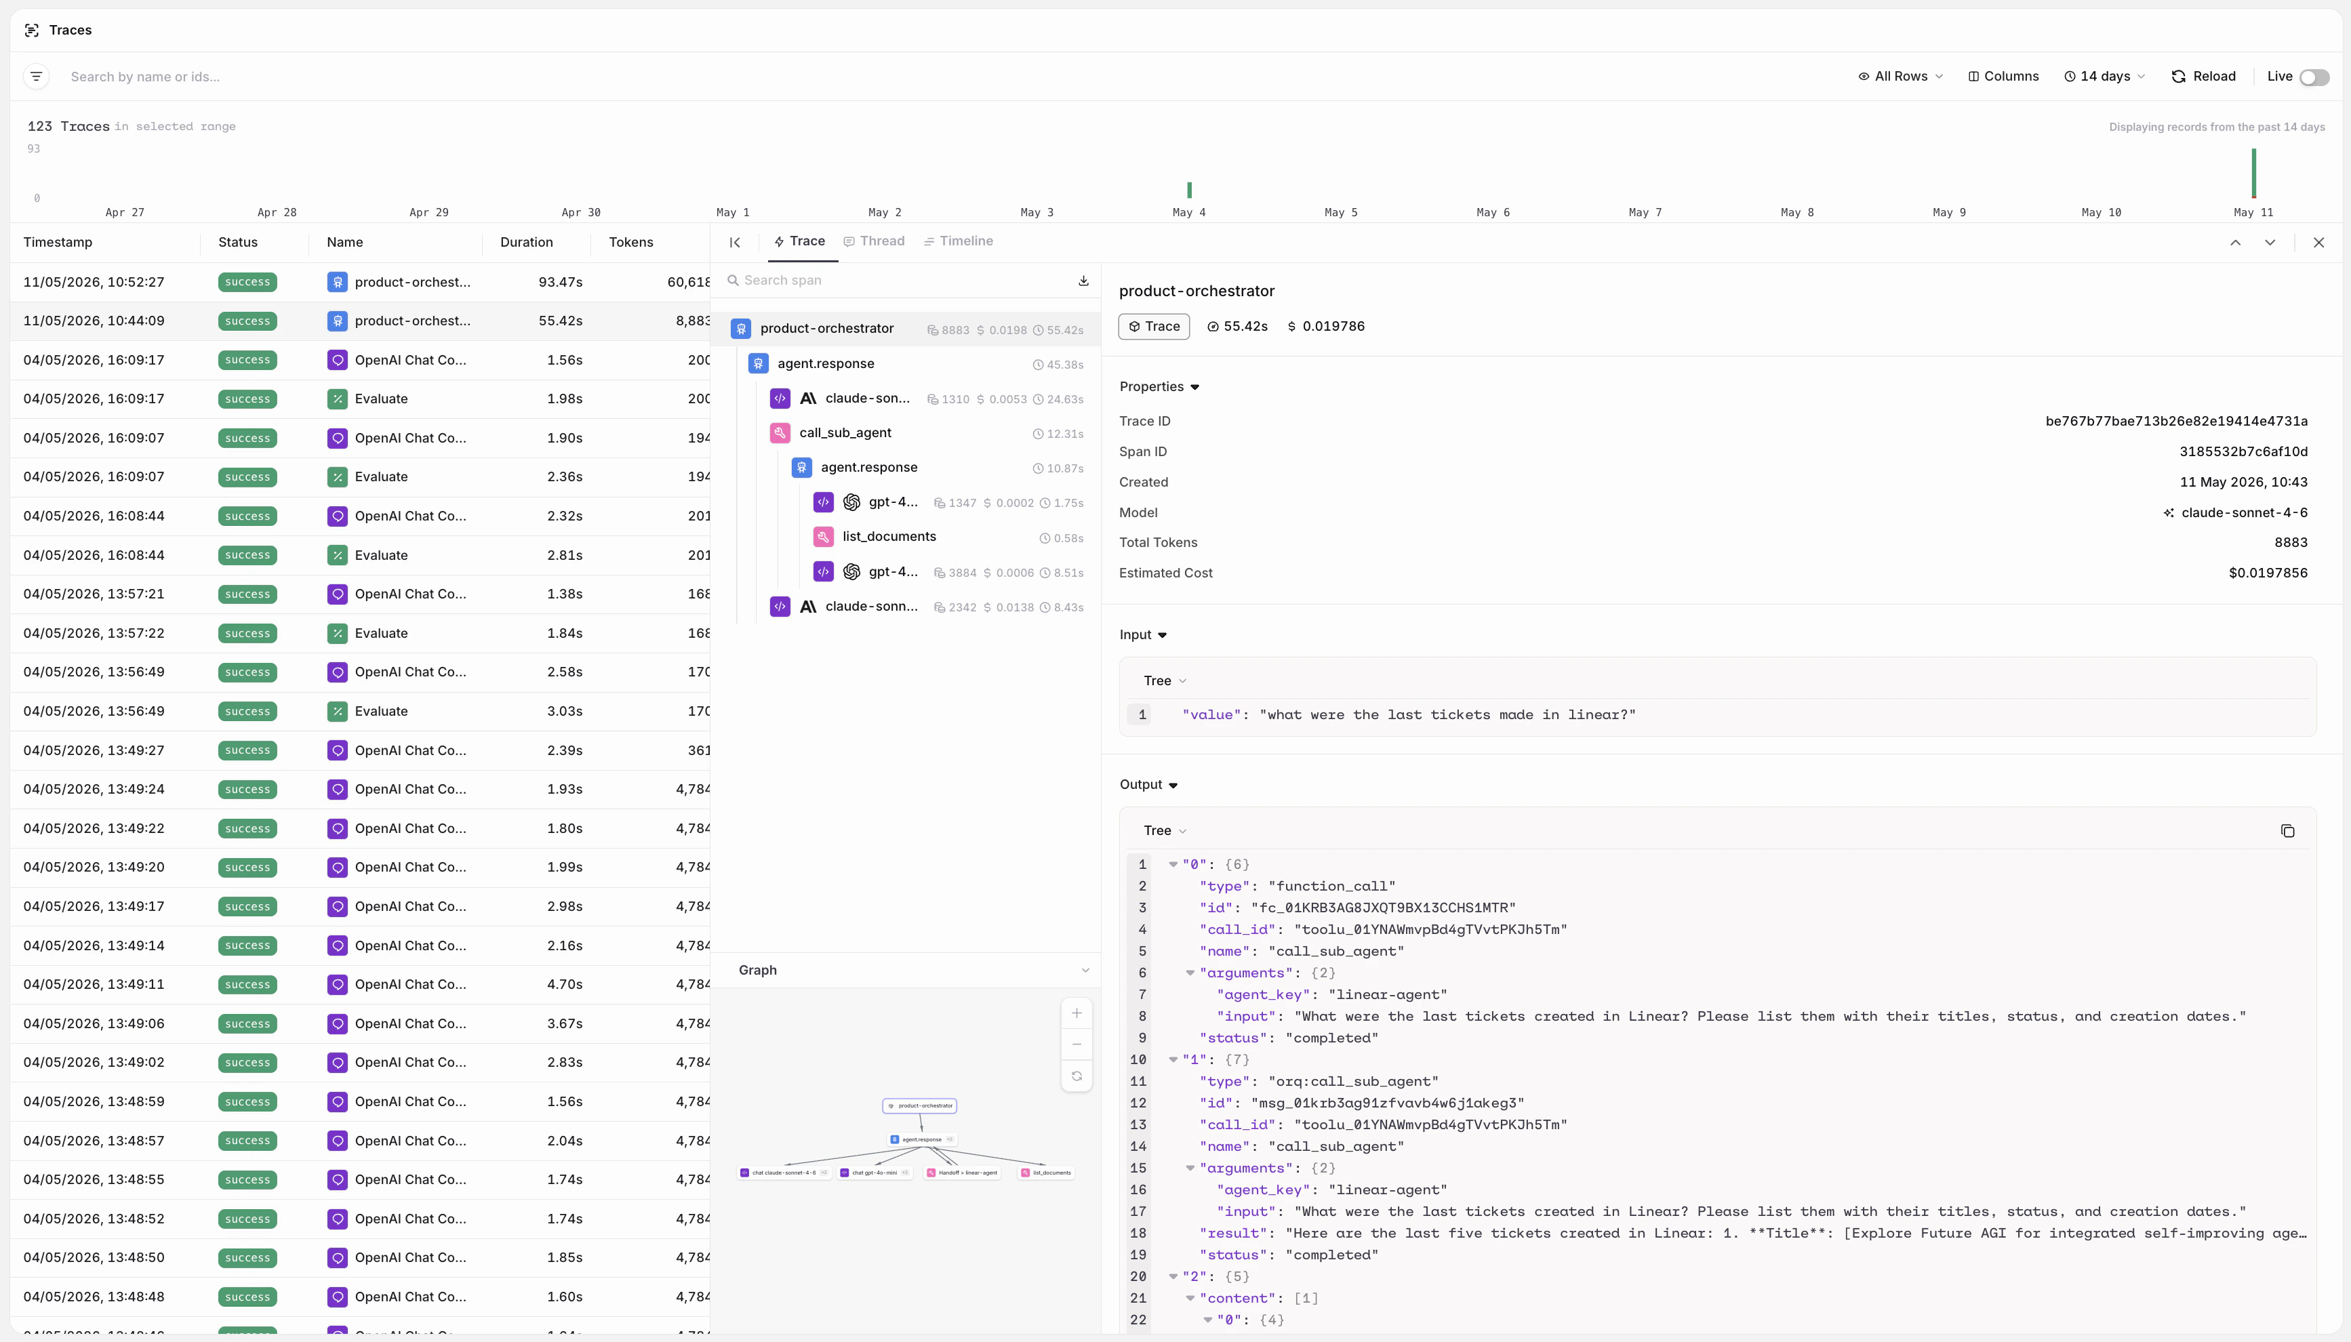
Task: Click the call_sub_agent pink tool icon
Action: tap(780, 433)
